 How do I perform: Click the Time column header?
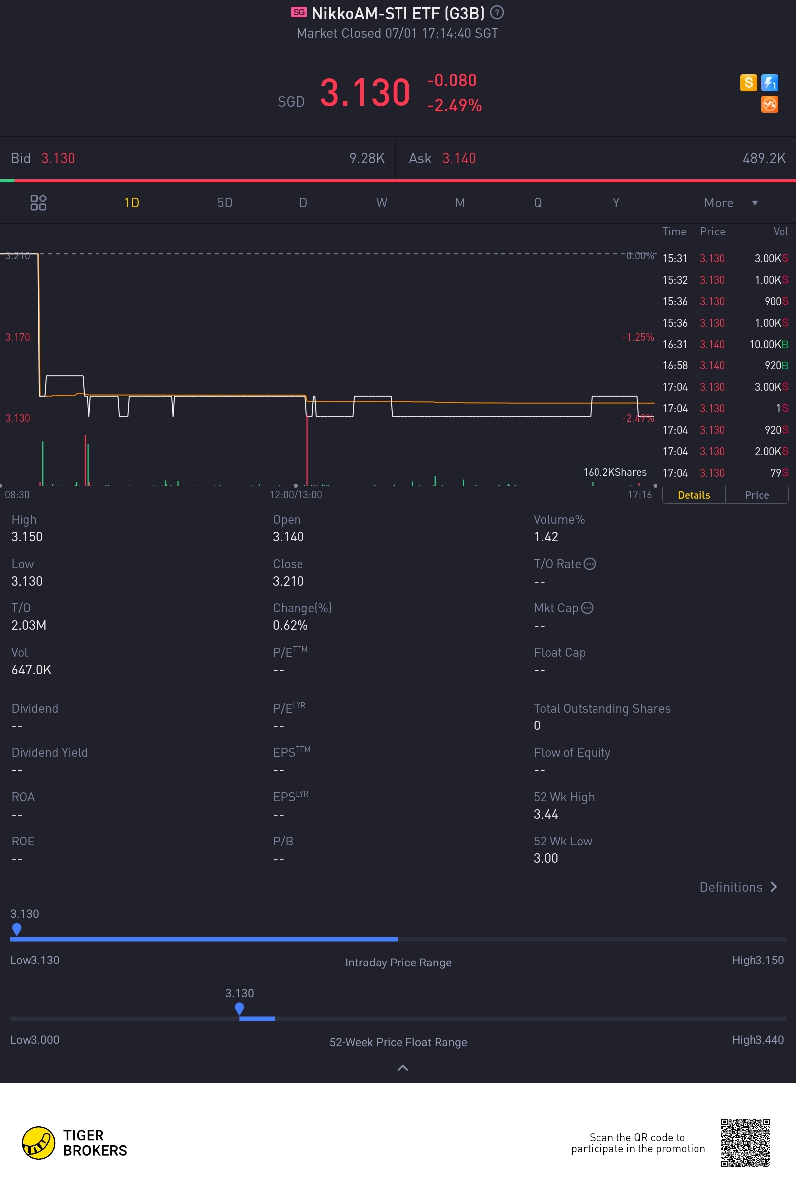(x=674, y=231)
